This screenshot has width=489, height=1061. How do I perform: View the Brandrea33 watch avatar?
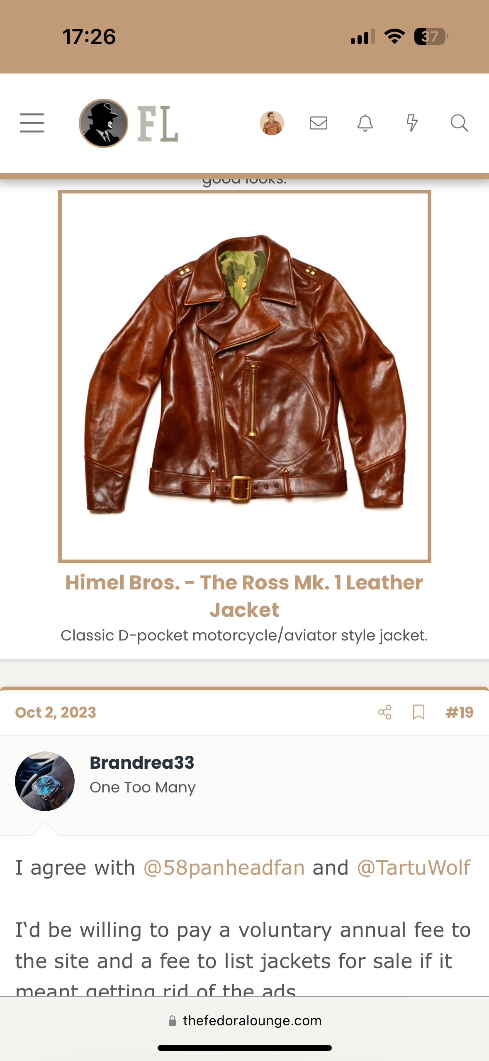[45, 781]
